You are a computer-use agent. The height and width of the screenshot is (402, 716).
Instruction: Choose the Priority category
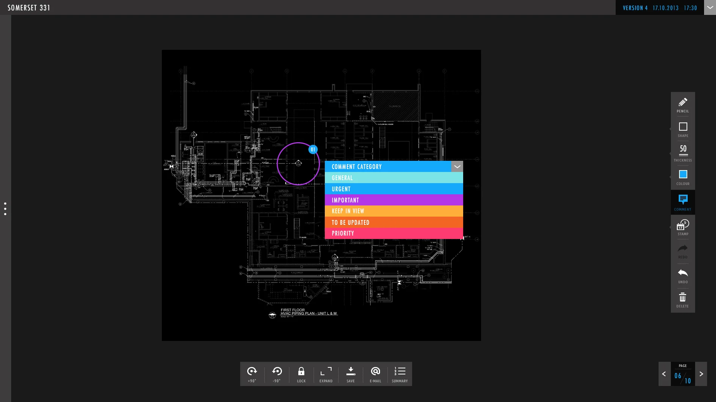click(394, 233)
